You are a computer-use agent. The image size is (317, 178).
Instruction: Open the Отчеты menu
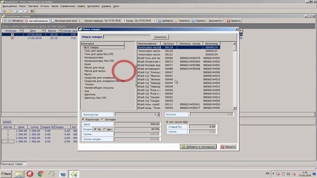[x=45, y=6]
